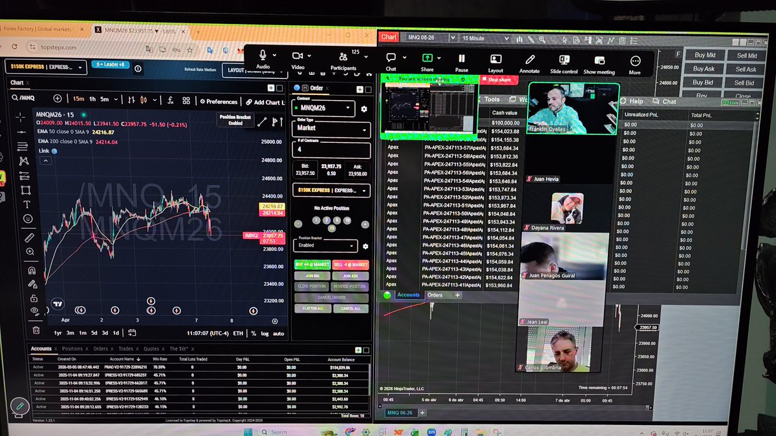
Task: Click the FLATTEN ALL button
Action: (312, 309)
